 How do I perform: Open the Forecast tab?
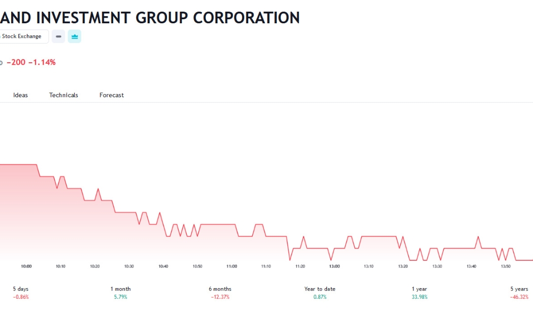pos(112,95)
